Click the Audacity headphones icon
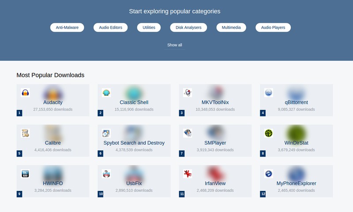Viewport: 353px width, 212px height. tap(25, 93)
